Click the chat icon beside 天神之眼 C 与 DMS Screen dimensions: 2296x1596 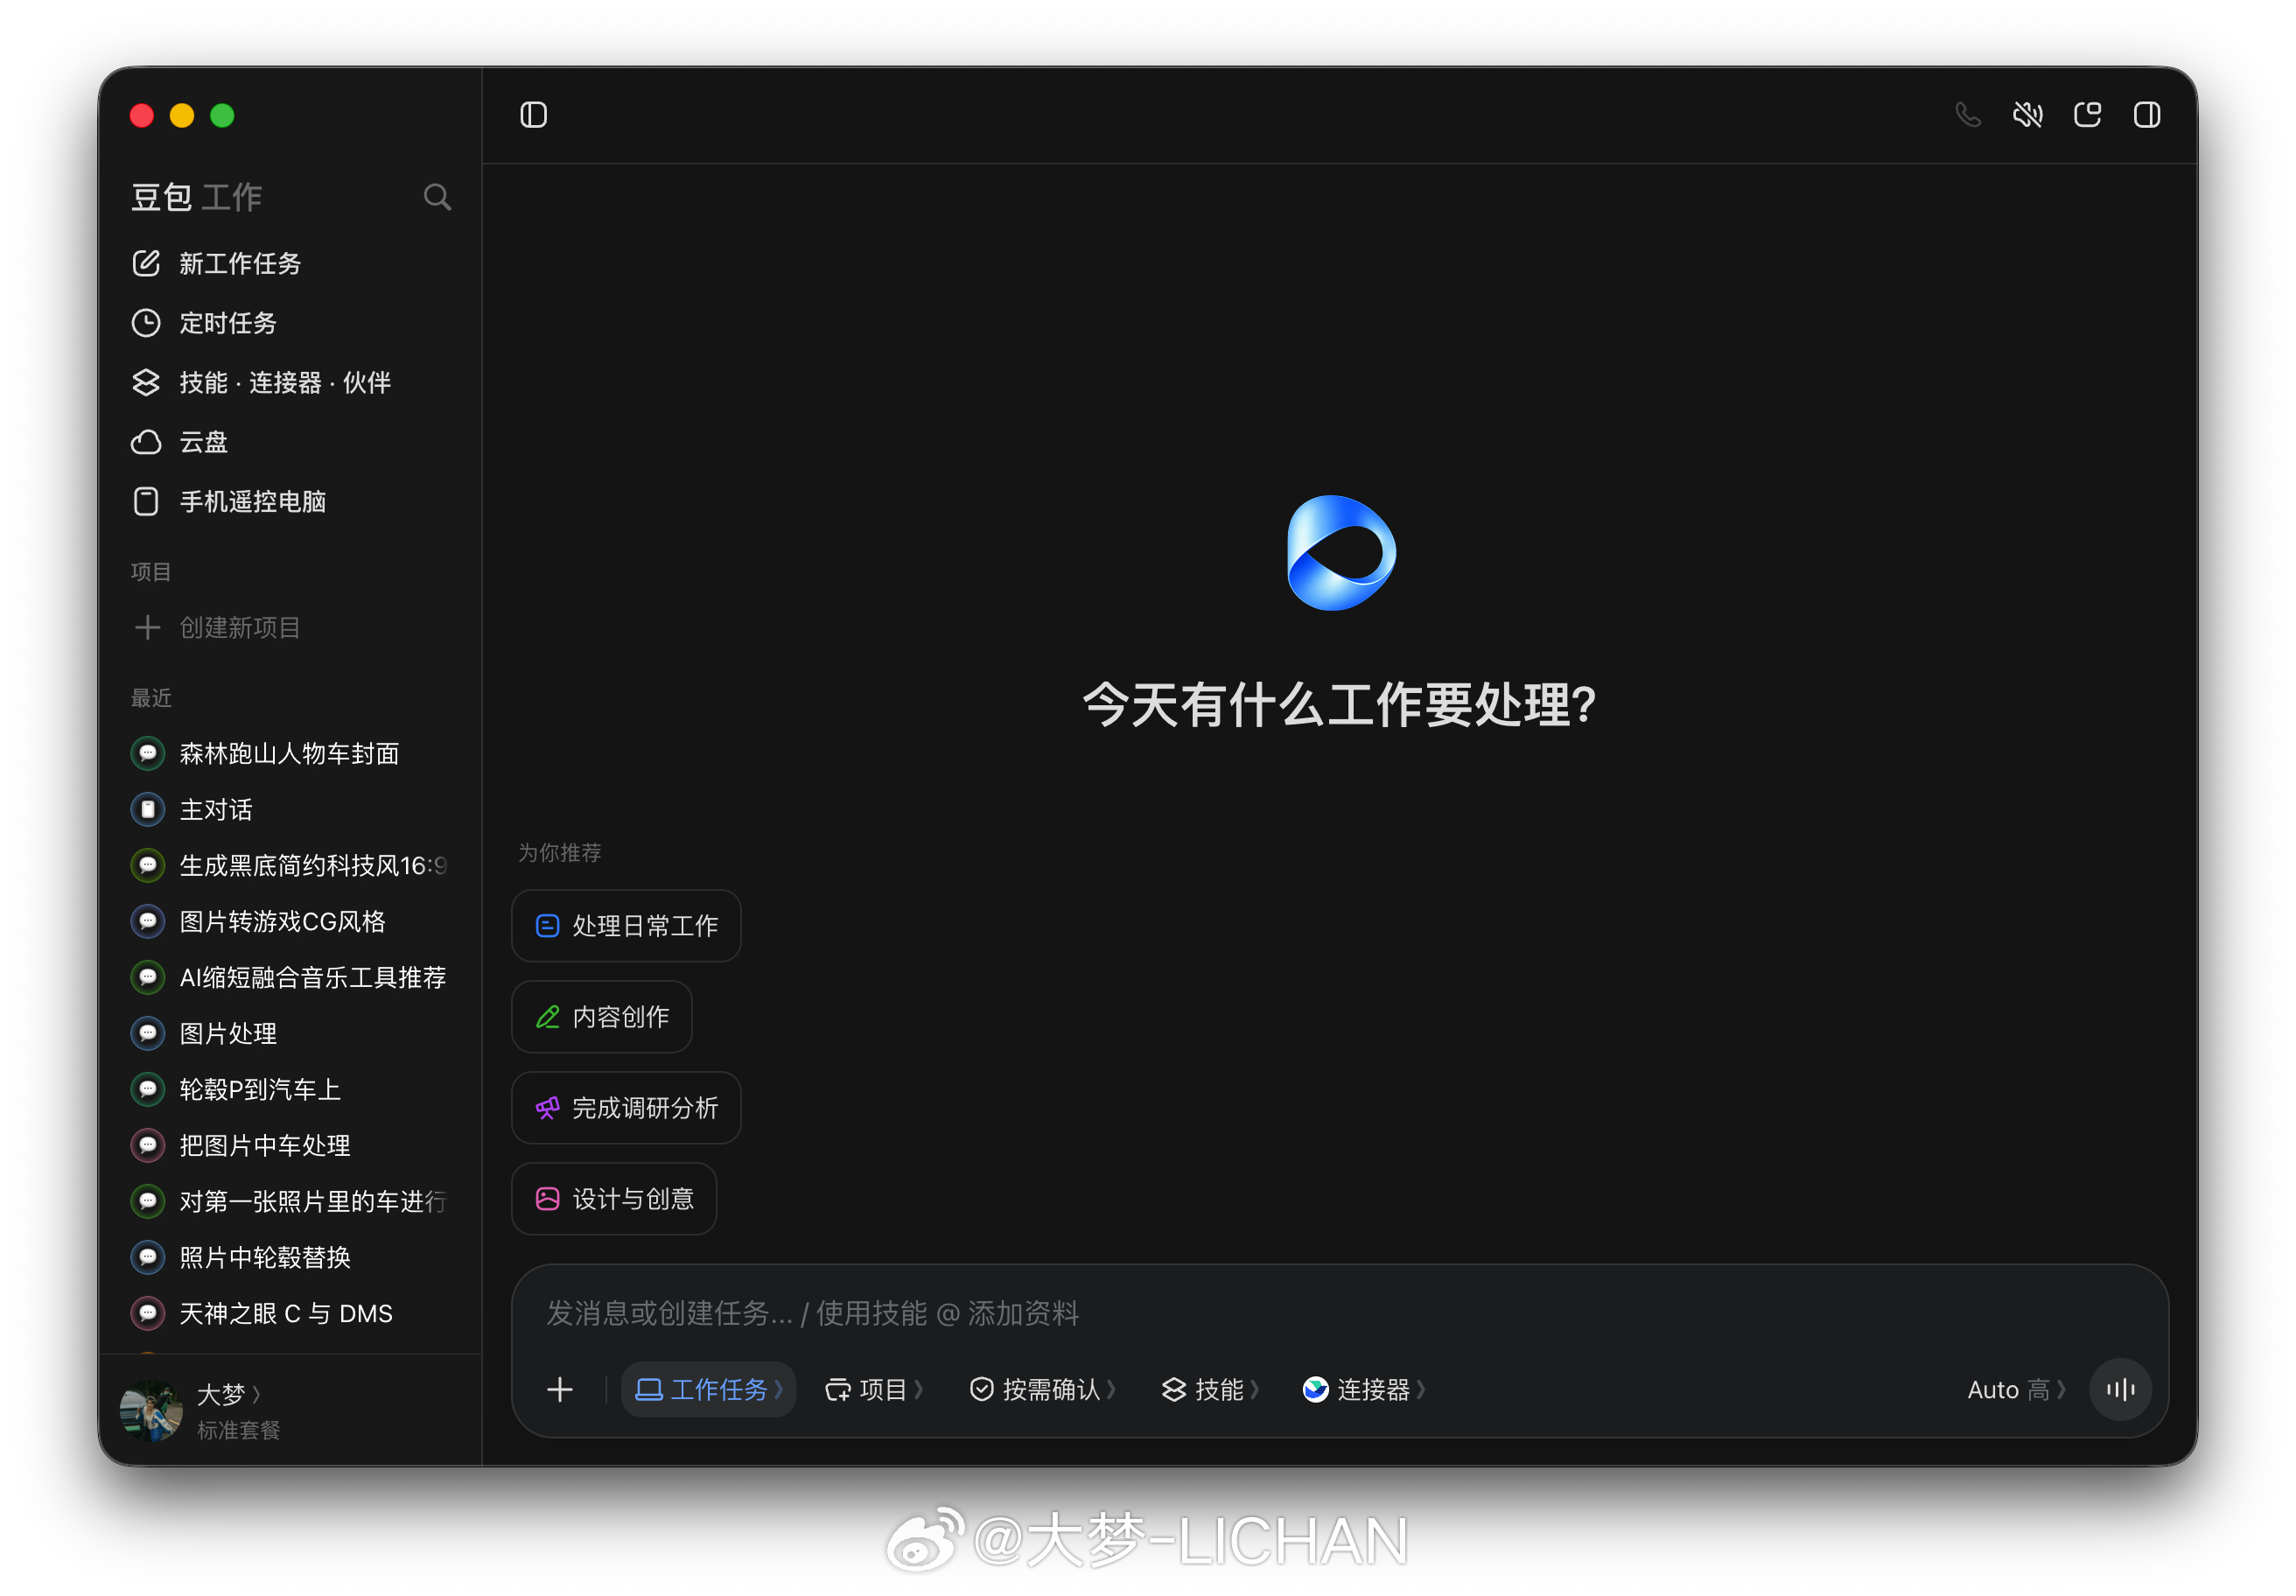tap(148, 1313)
